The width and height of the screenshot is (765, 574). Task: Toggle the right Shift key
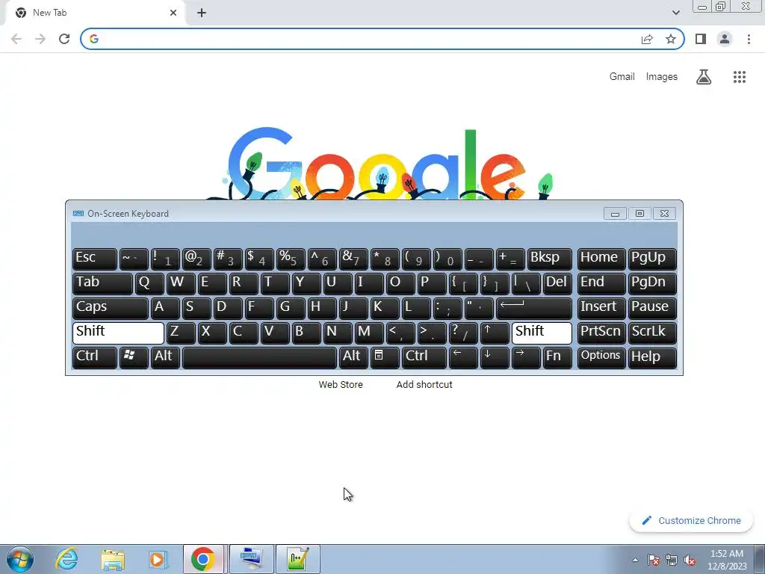pyautogui.click(x=542, y=333)
